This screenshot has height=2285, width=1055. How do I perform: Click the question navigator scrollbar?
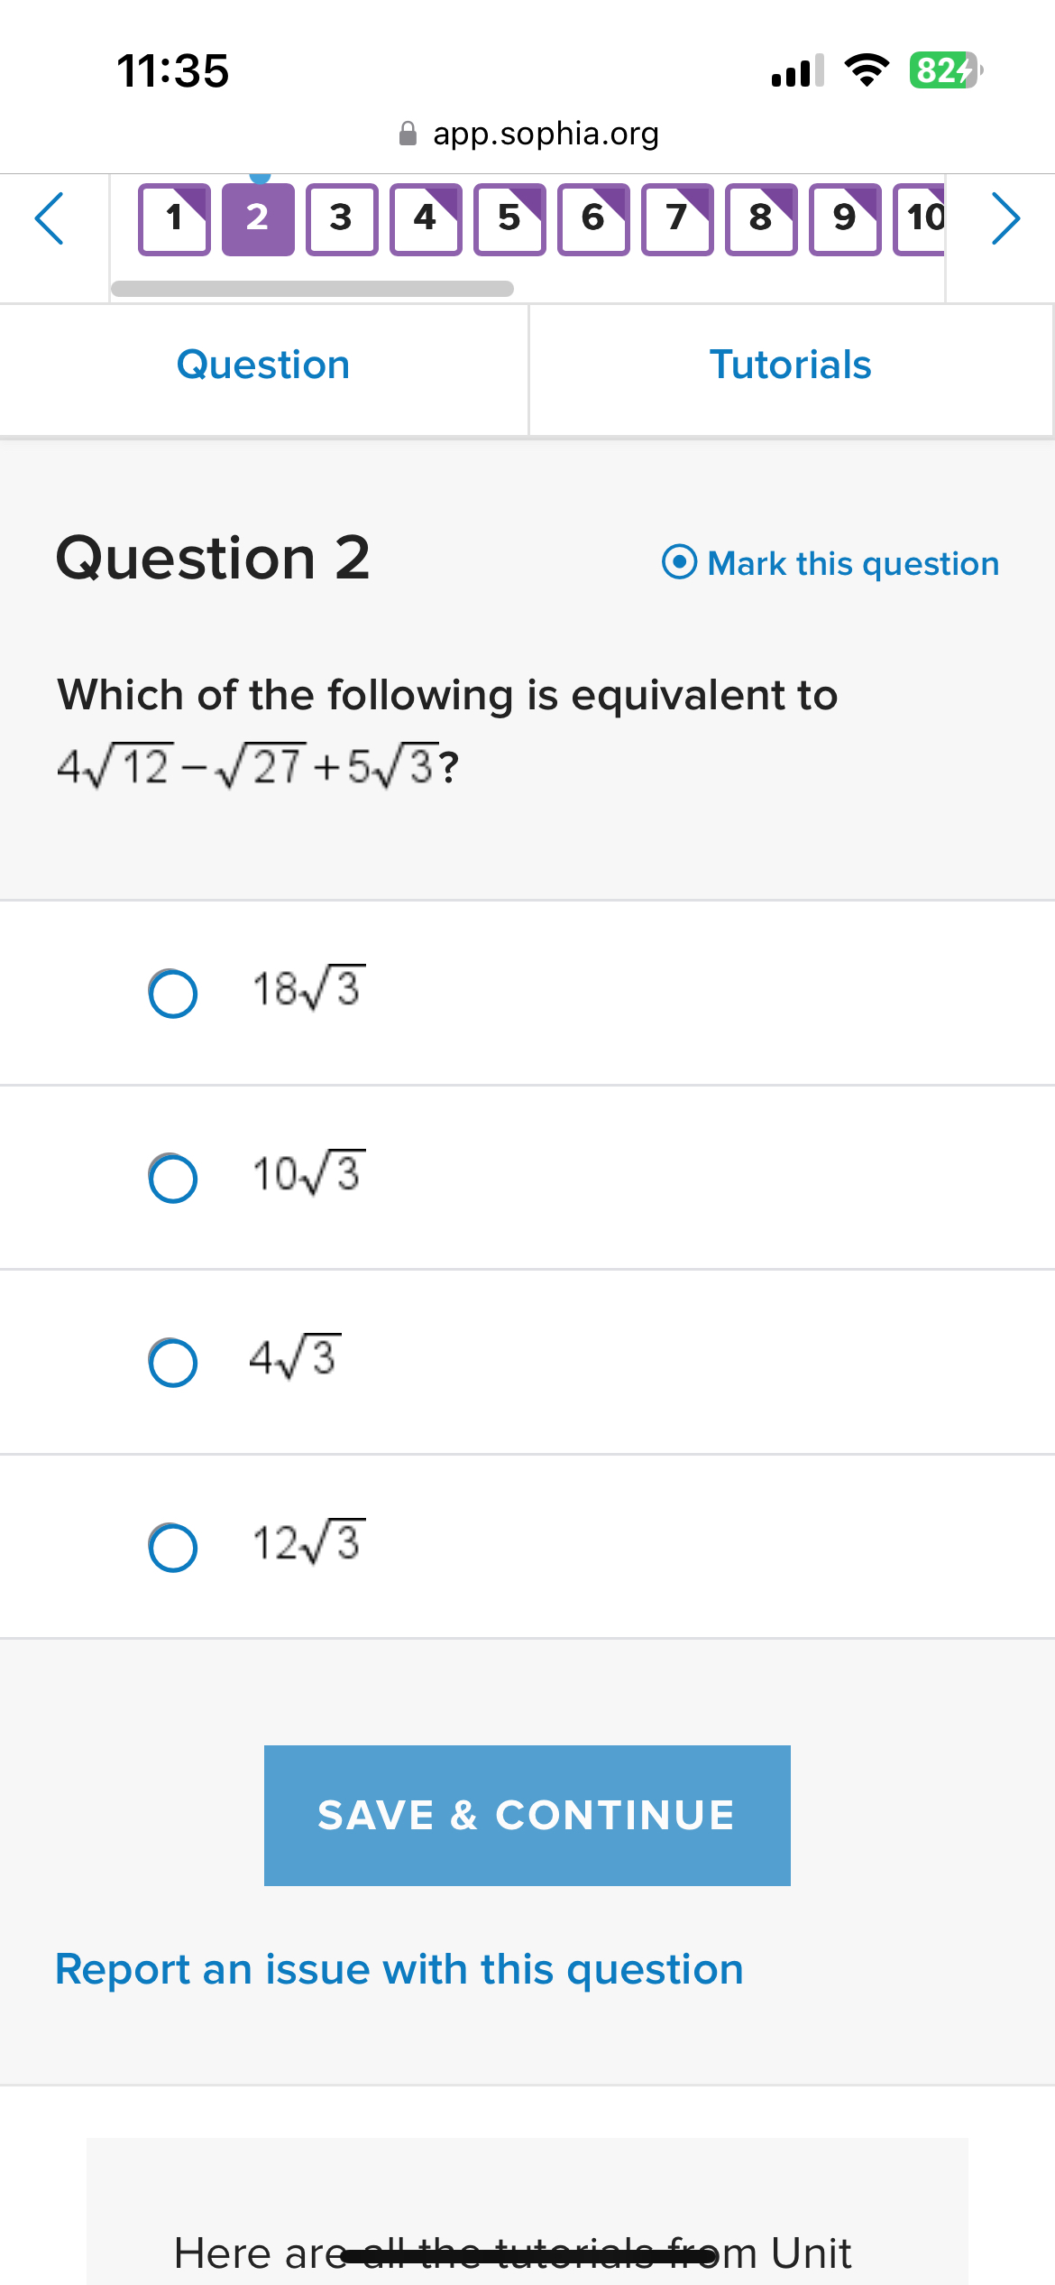pos(311,289)
